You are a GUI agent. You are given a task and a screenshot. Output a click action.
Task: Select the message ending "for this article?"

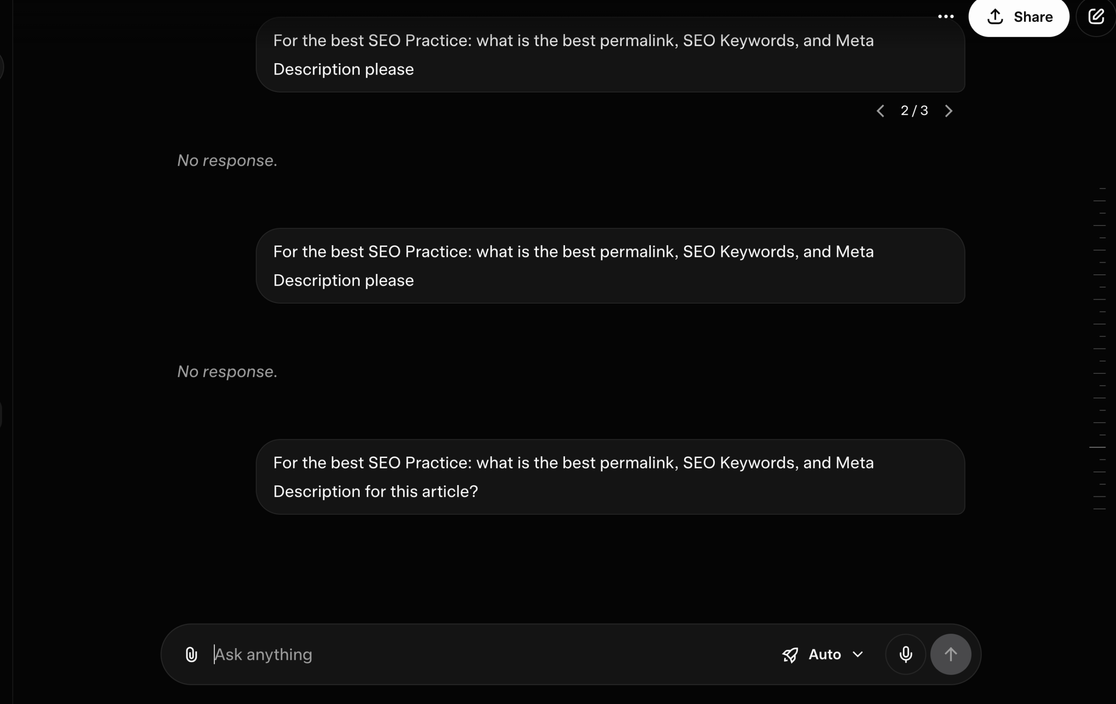coord(610,477)
